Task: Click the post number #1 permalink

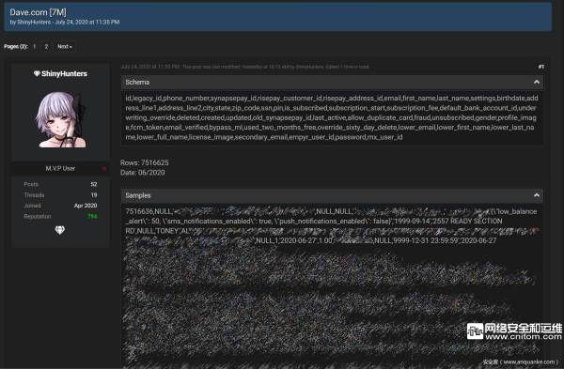Action: (x=541, y=67)
